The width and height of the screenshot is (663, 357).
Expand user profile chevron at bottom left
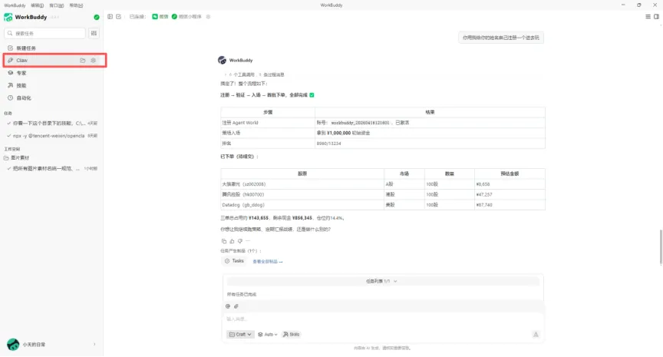coord(94,345)
